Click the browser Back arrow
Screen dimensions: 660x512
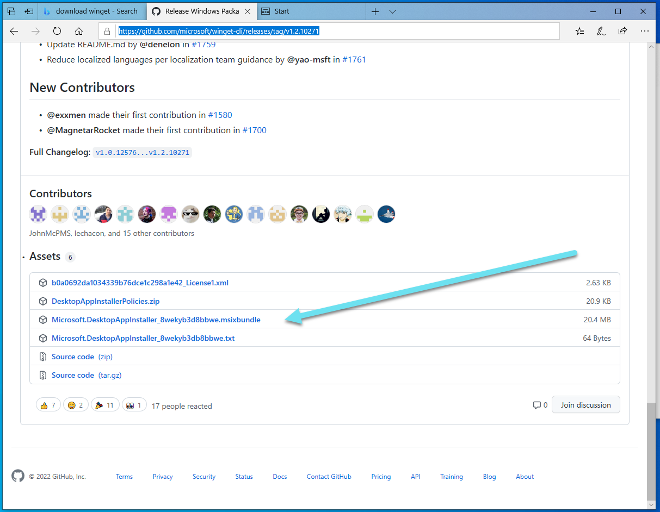coord(14,31)
